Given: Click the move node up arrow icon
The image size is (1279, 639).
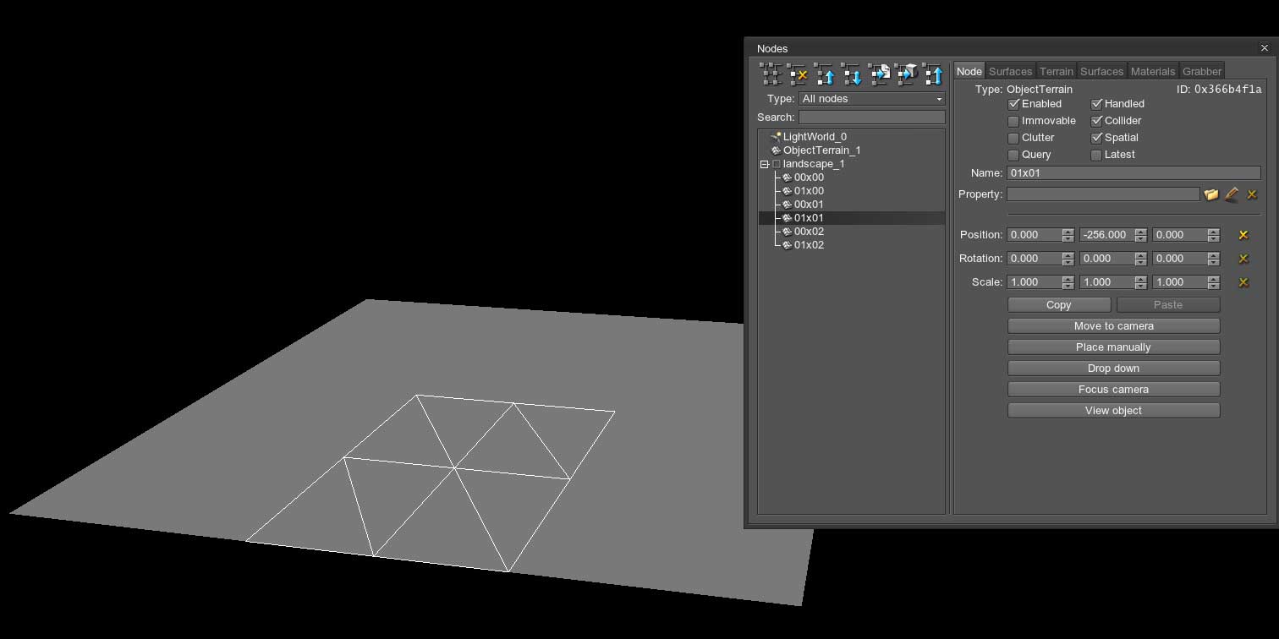Looking at the screenshot, I should [824, 74].
